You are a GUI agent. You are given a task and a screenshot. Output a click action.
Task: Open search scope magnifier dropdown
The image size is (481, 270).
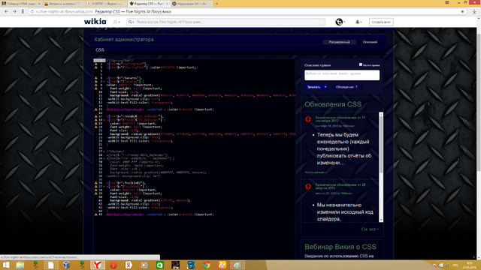(x=131, y=22)
